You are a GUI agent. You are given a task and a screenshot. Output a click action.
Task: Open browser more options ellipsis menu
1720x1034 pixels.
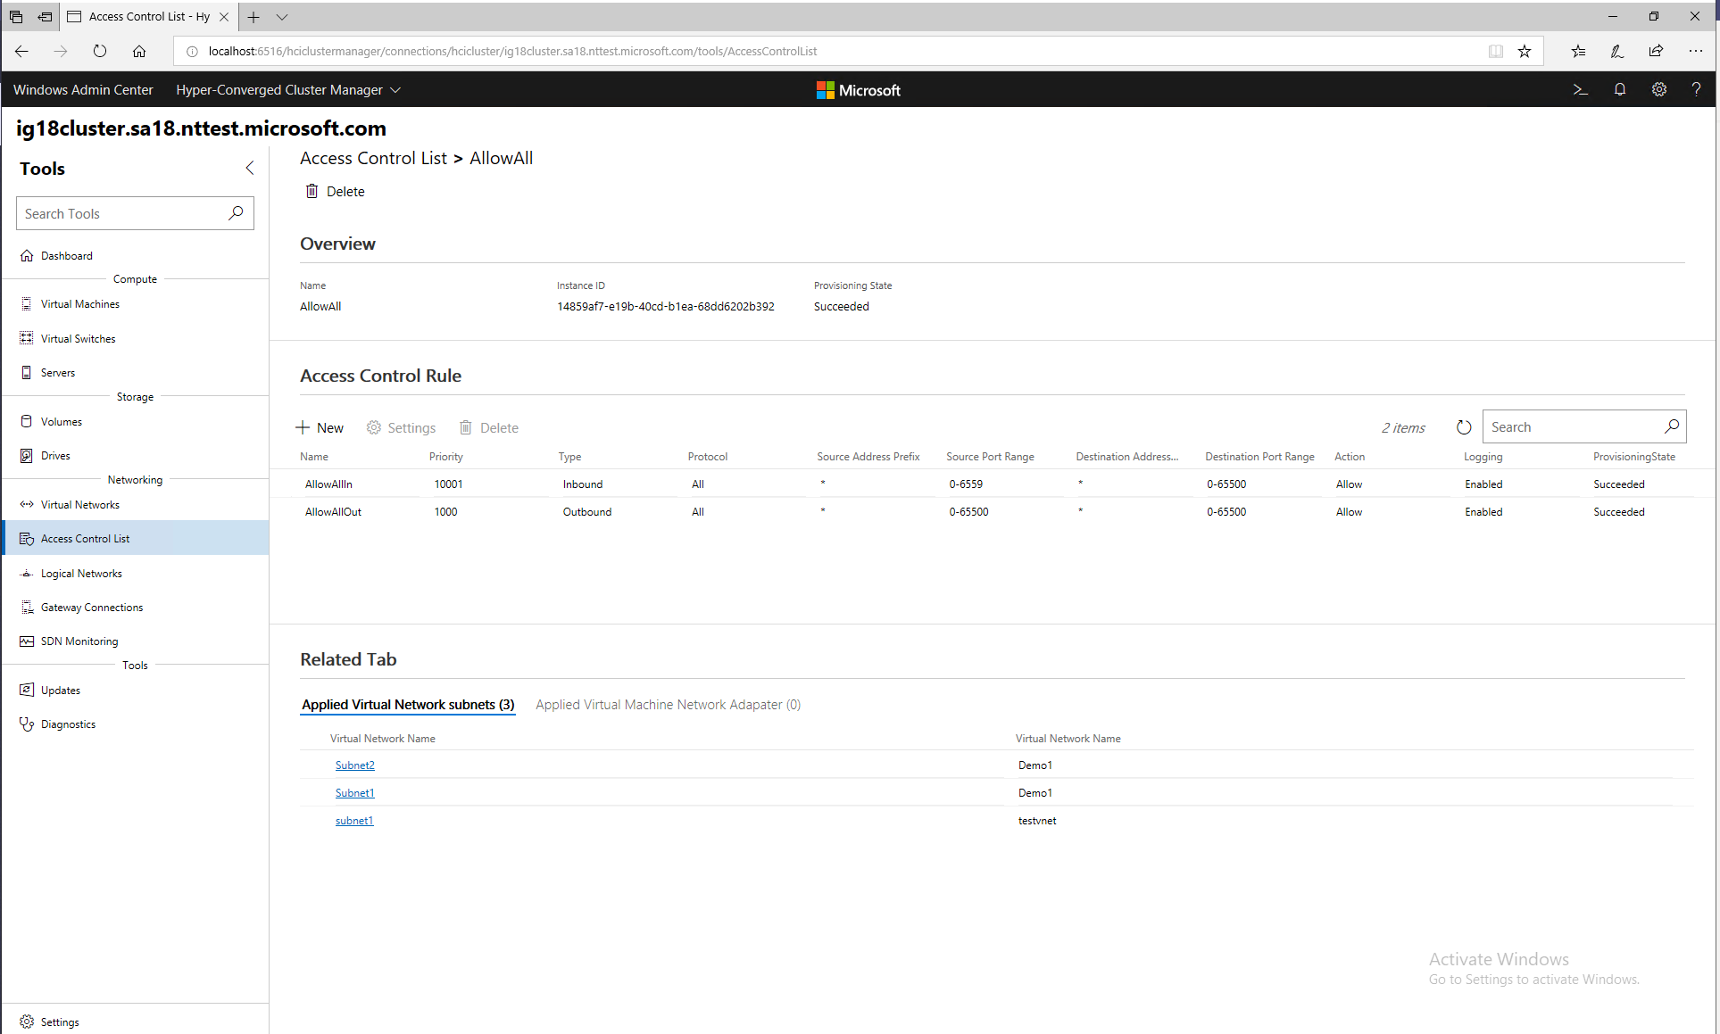point(1696,51)
